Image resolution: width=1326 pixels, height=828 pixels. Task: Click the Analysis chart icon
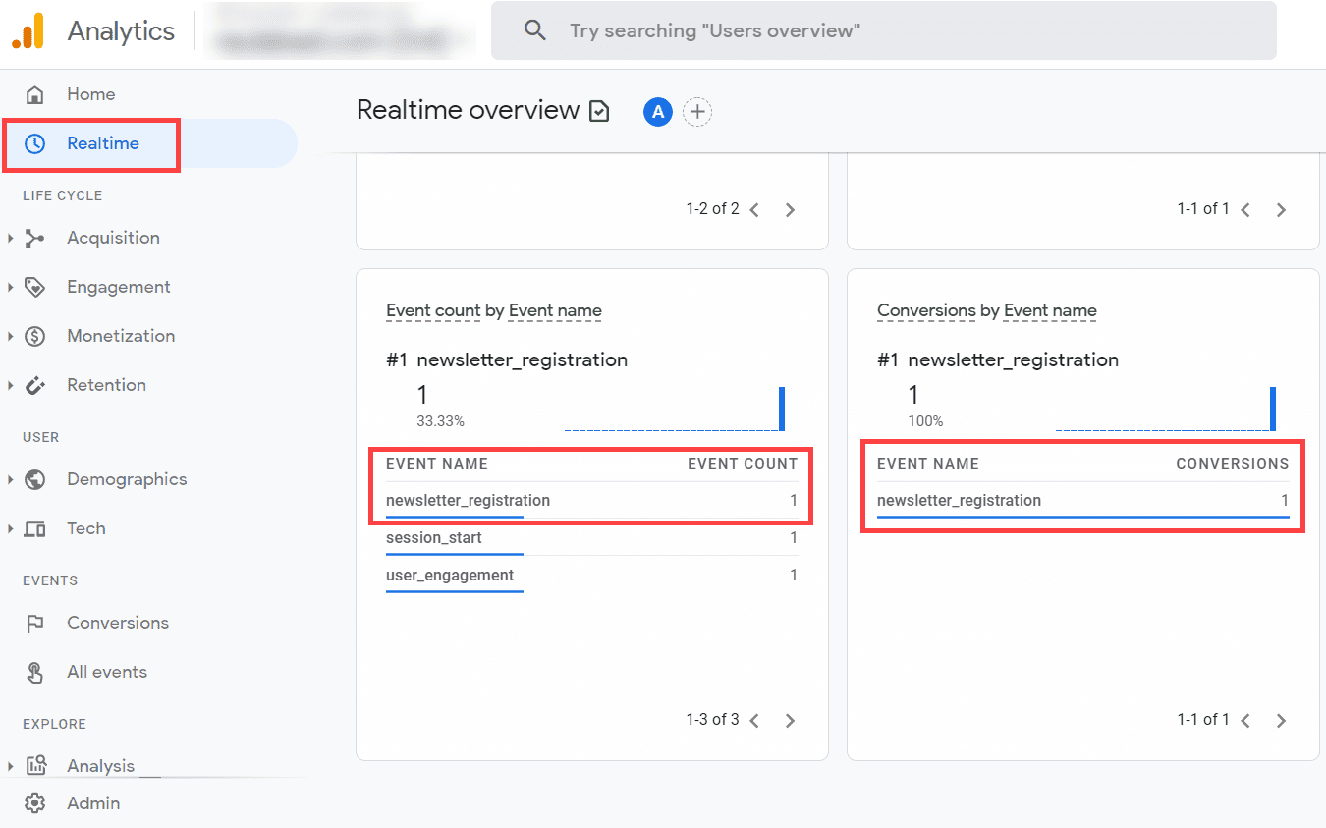[x=34, y=766]
